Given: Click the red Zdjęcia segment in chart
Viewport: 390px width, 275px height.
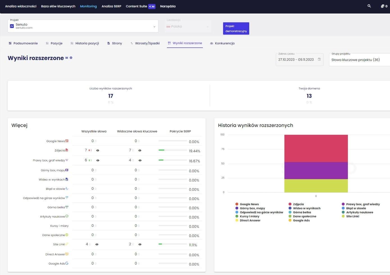Looking at the screenshot, I should (316, 148).
